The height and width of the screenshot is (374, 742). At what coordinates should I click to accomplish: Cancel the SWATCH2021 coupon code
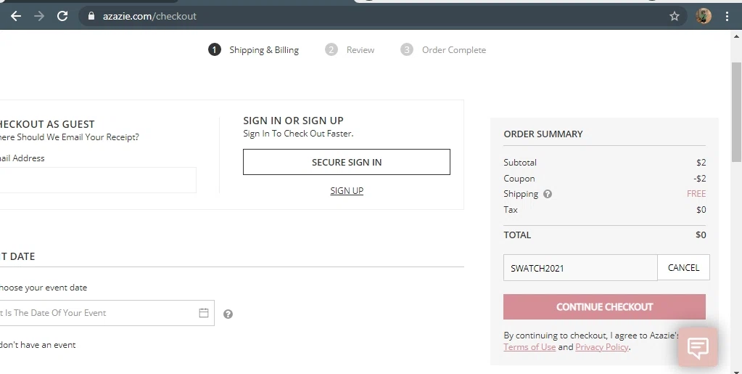683,268
